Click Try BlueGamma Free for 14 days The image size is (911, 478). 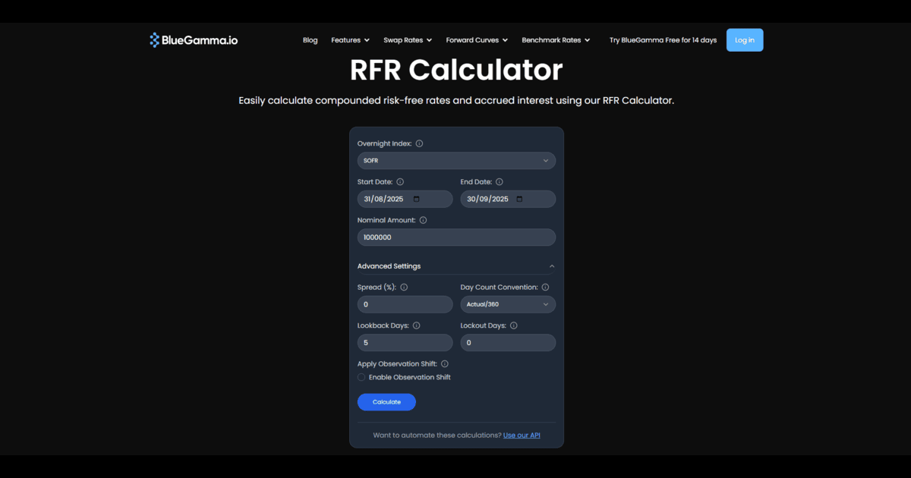tap(663, 40)
